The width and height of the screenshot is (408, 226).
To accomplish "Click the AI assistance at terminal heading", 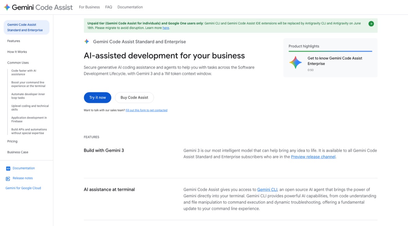I will (x=109, y=189).
